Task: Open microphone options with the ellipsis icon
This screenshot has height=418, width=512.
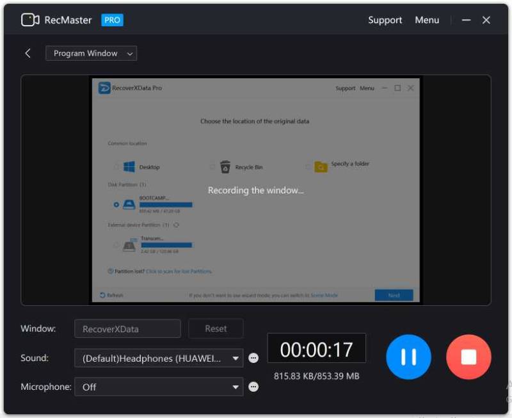Action: point(253,387)
